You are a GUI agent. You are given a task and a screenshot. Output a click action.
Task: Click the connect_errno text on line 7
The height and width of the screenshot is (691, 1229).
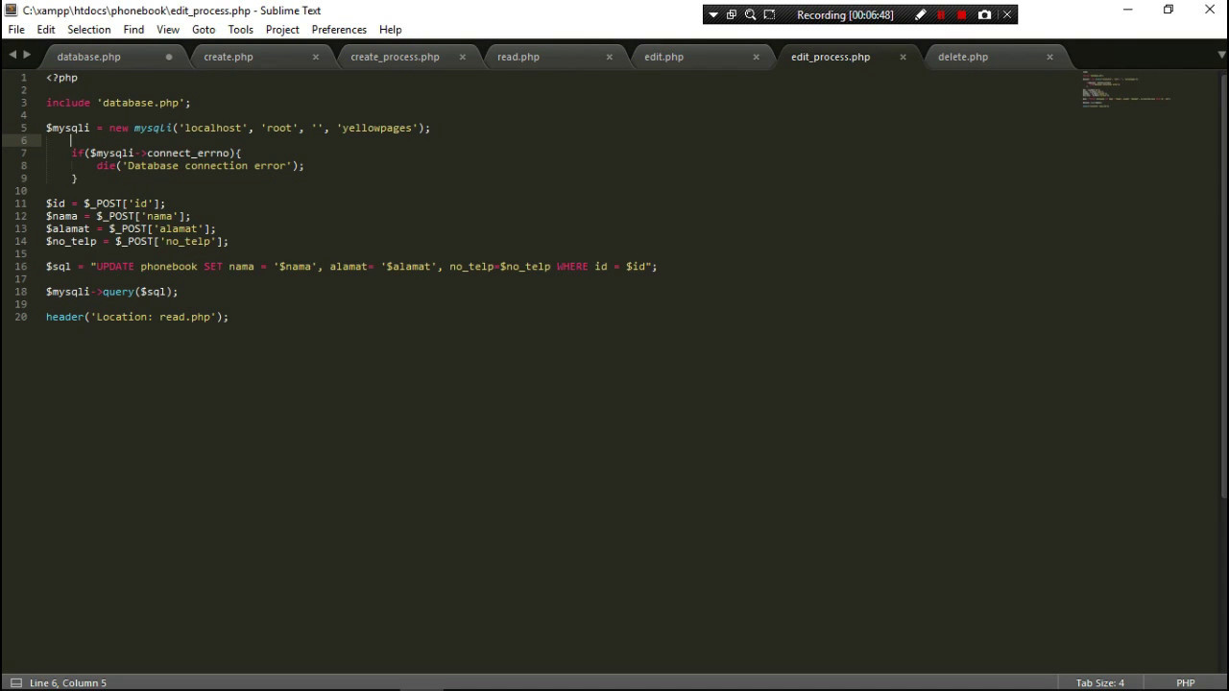(x=187, y=153)
